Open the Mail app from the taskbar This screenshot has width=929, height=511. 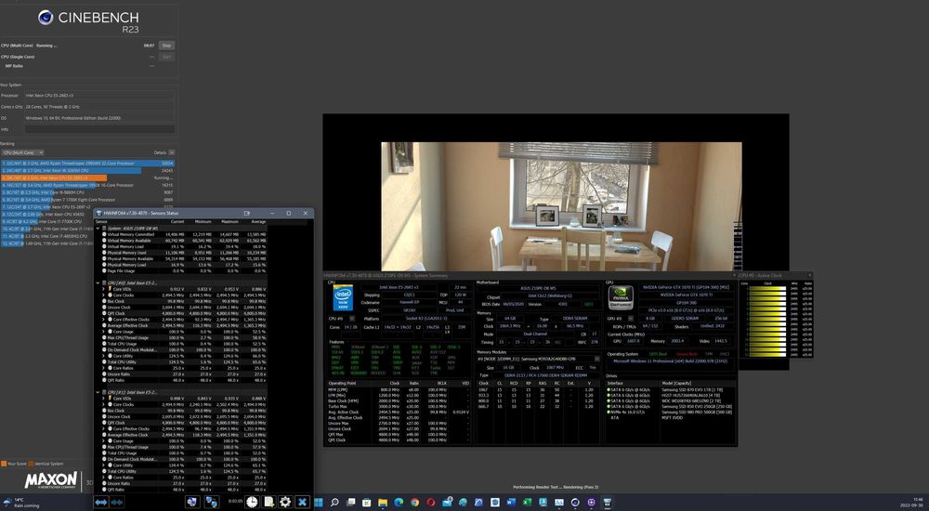448,502
